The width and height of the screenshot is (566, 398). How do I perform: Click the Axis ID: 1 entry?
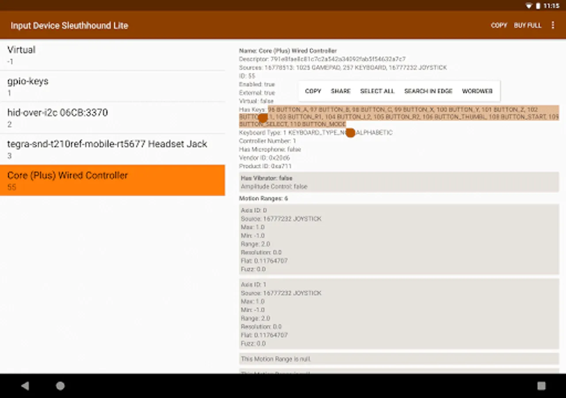pyautogui.click(x=254, y=285)
